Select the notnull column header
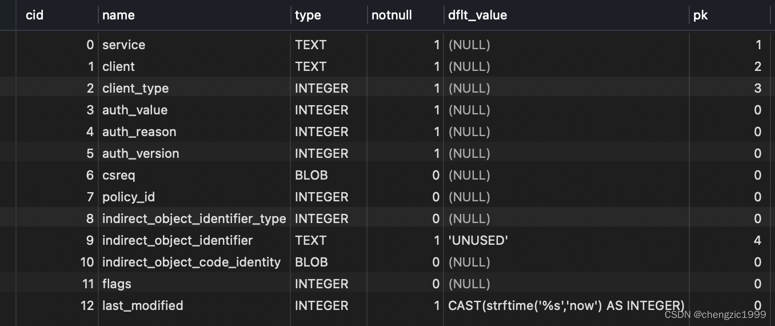Viewport: 775px width, 326px height. click(392, 15)
